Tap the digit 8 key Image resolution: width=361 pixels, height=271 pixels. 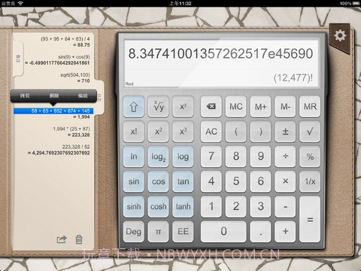pos(236,157)
